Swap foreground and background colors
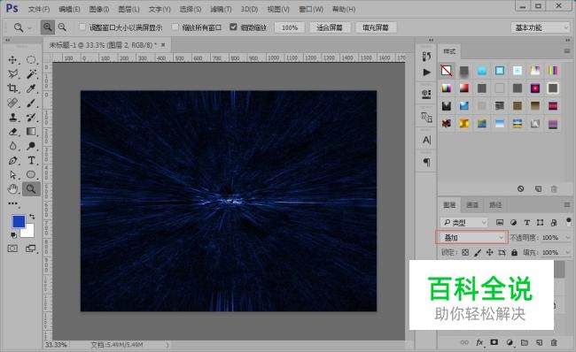This screenshot has width=576, height=352. [x=32, y=217]
